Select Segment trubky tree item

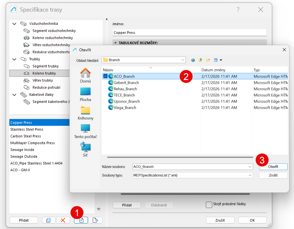click(45, 66)
